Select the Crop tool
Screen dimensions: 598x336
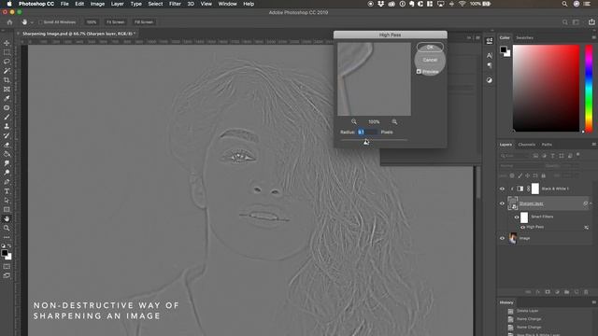click(7, 80)
